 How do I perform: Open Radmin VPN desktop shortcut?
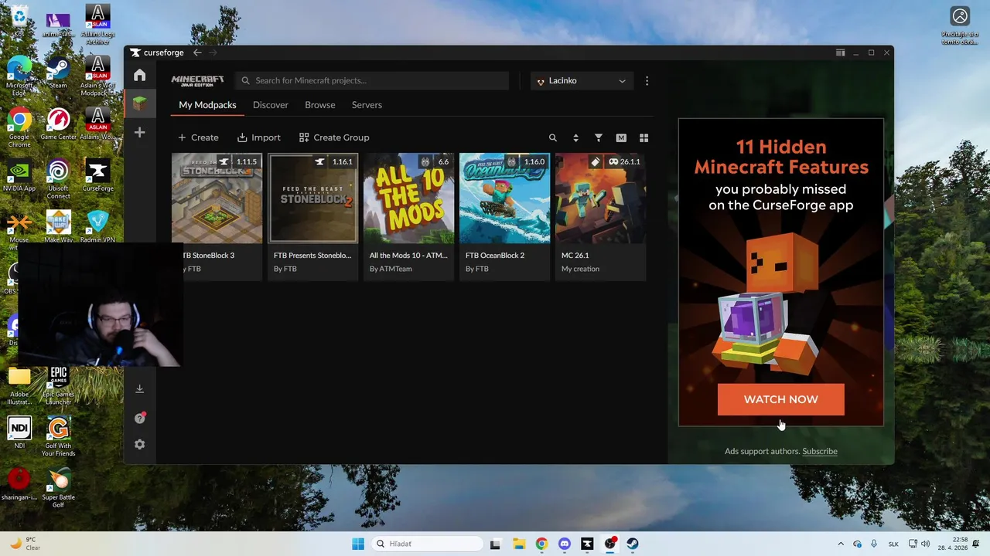[x=97, y=226]
